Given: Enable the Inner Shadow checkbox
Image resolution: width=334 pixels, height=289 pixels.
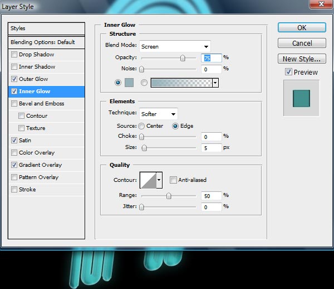Looking at the screenshot, I should click(x=14, y=66).
